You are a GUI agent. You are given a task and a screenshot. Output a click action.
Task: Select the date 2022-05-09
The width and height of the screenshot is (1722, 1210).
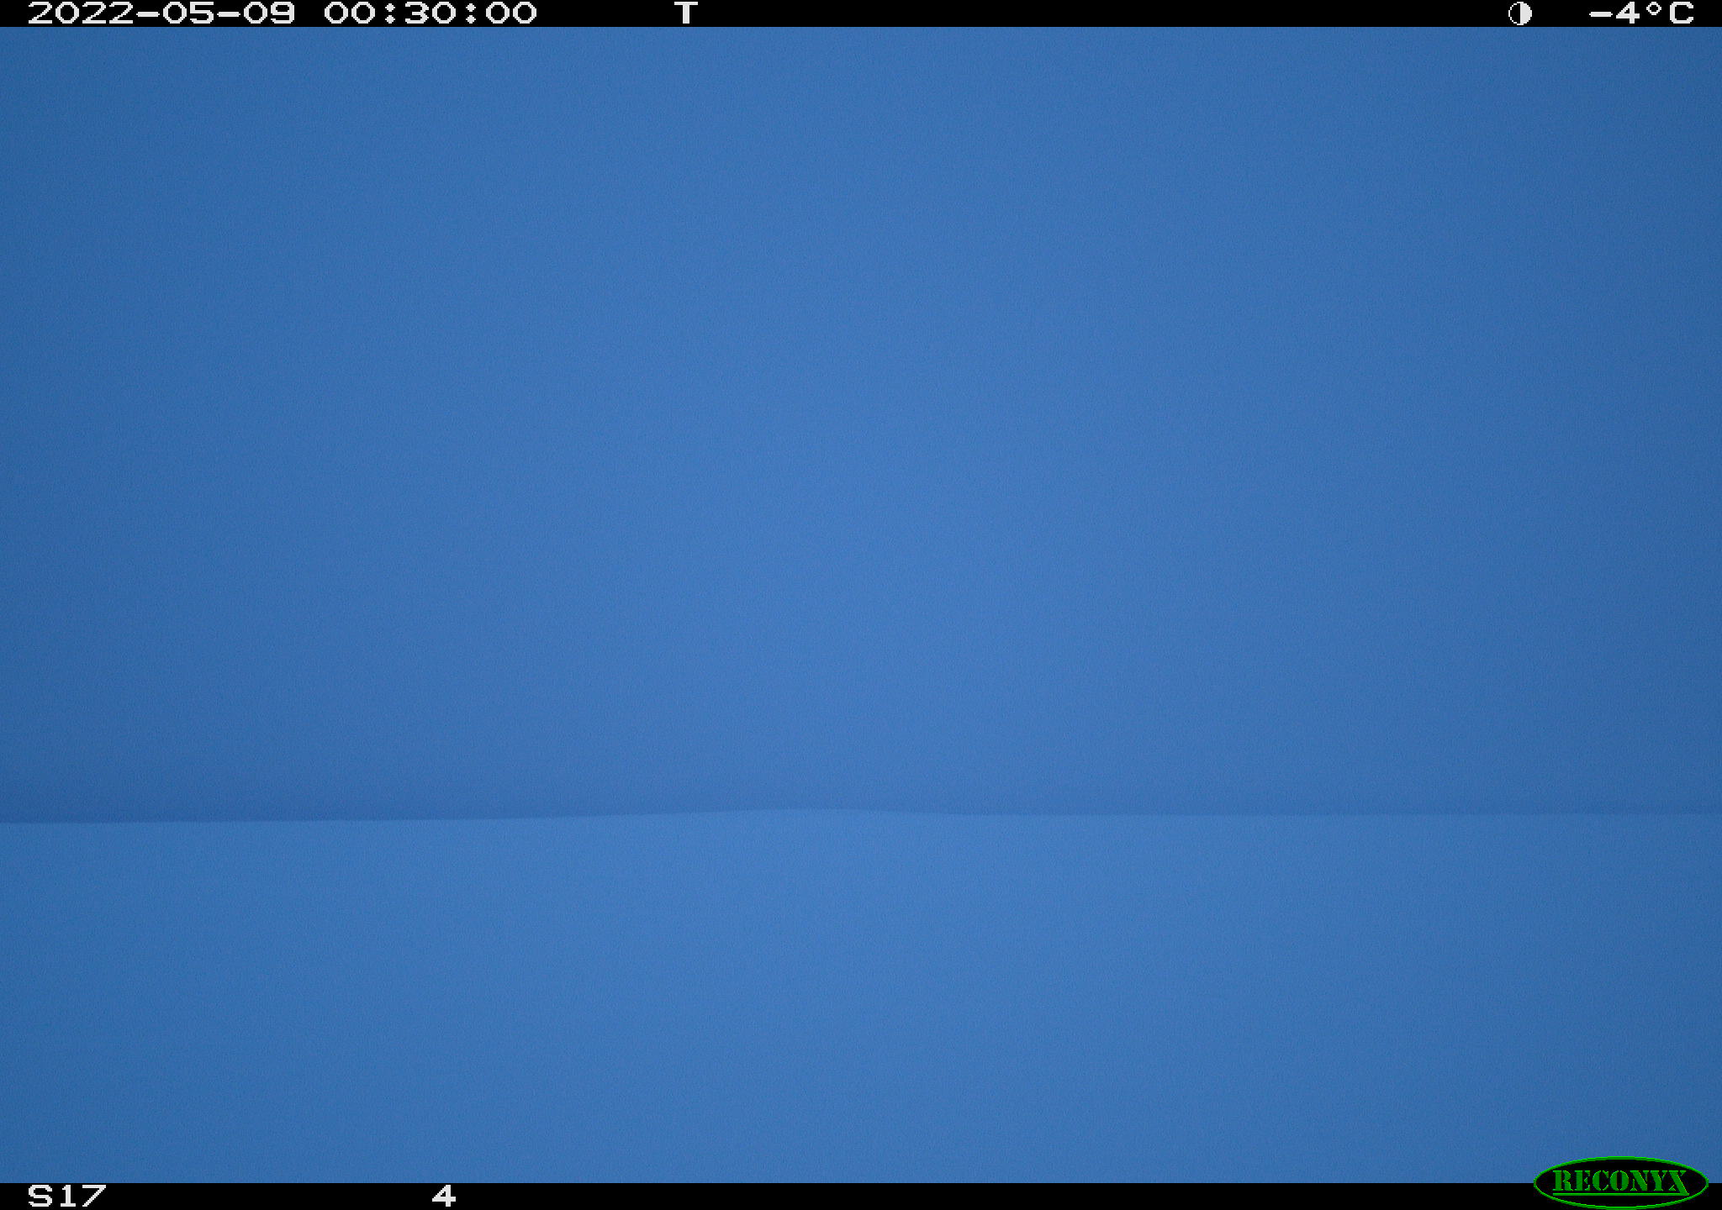(161, 13)
